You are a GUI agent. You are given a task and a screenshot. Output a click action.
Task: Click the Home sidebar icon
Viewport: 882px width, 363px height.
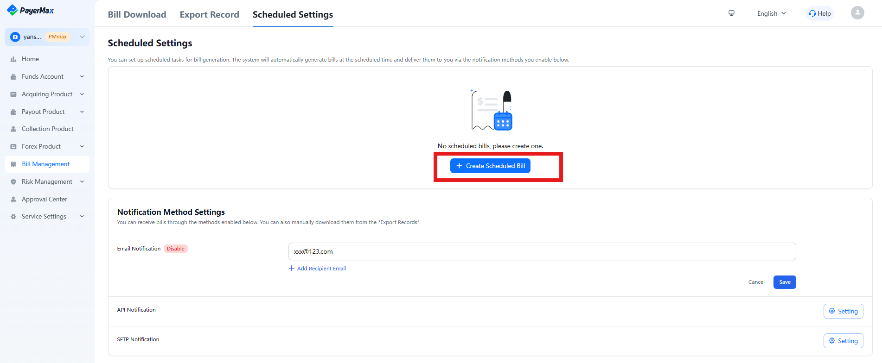(x=13, y=59)
